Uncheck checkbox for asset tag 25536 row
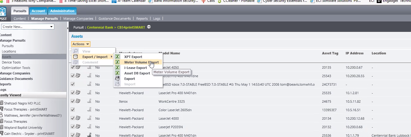The image size is (411, 137). pos(73,135)
